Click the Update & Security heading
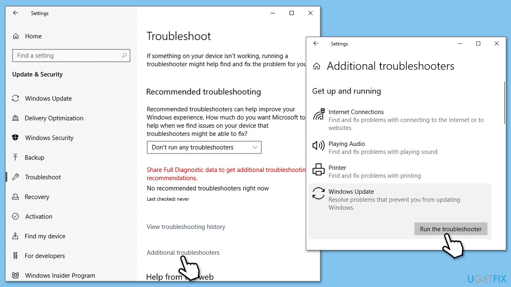Viewport: 511px width, 287px height. tap(38, 75)
